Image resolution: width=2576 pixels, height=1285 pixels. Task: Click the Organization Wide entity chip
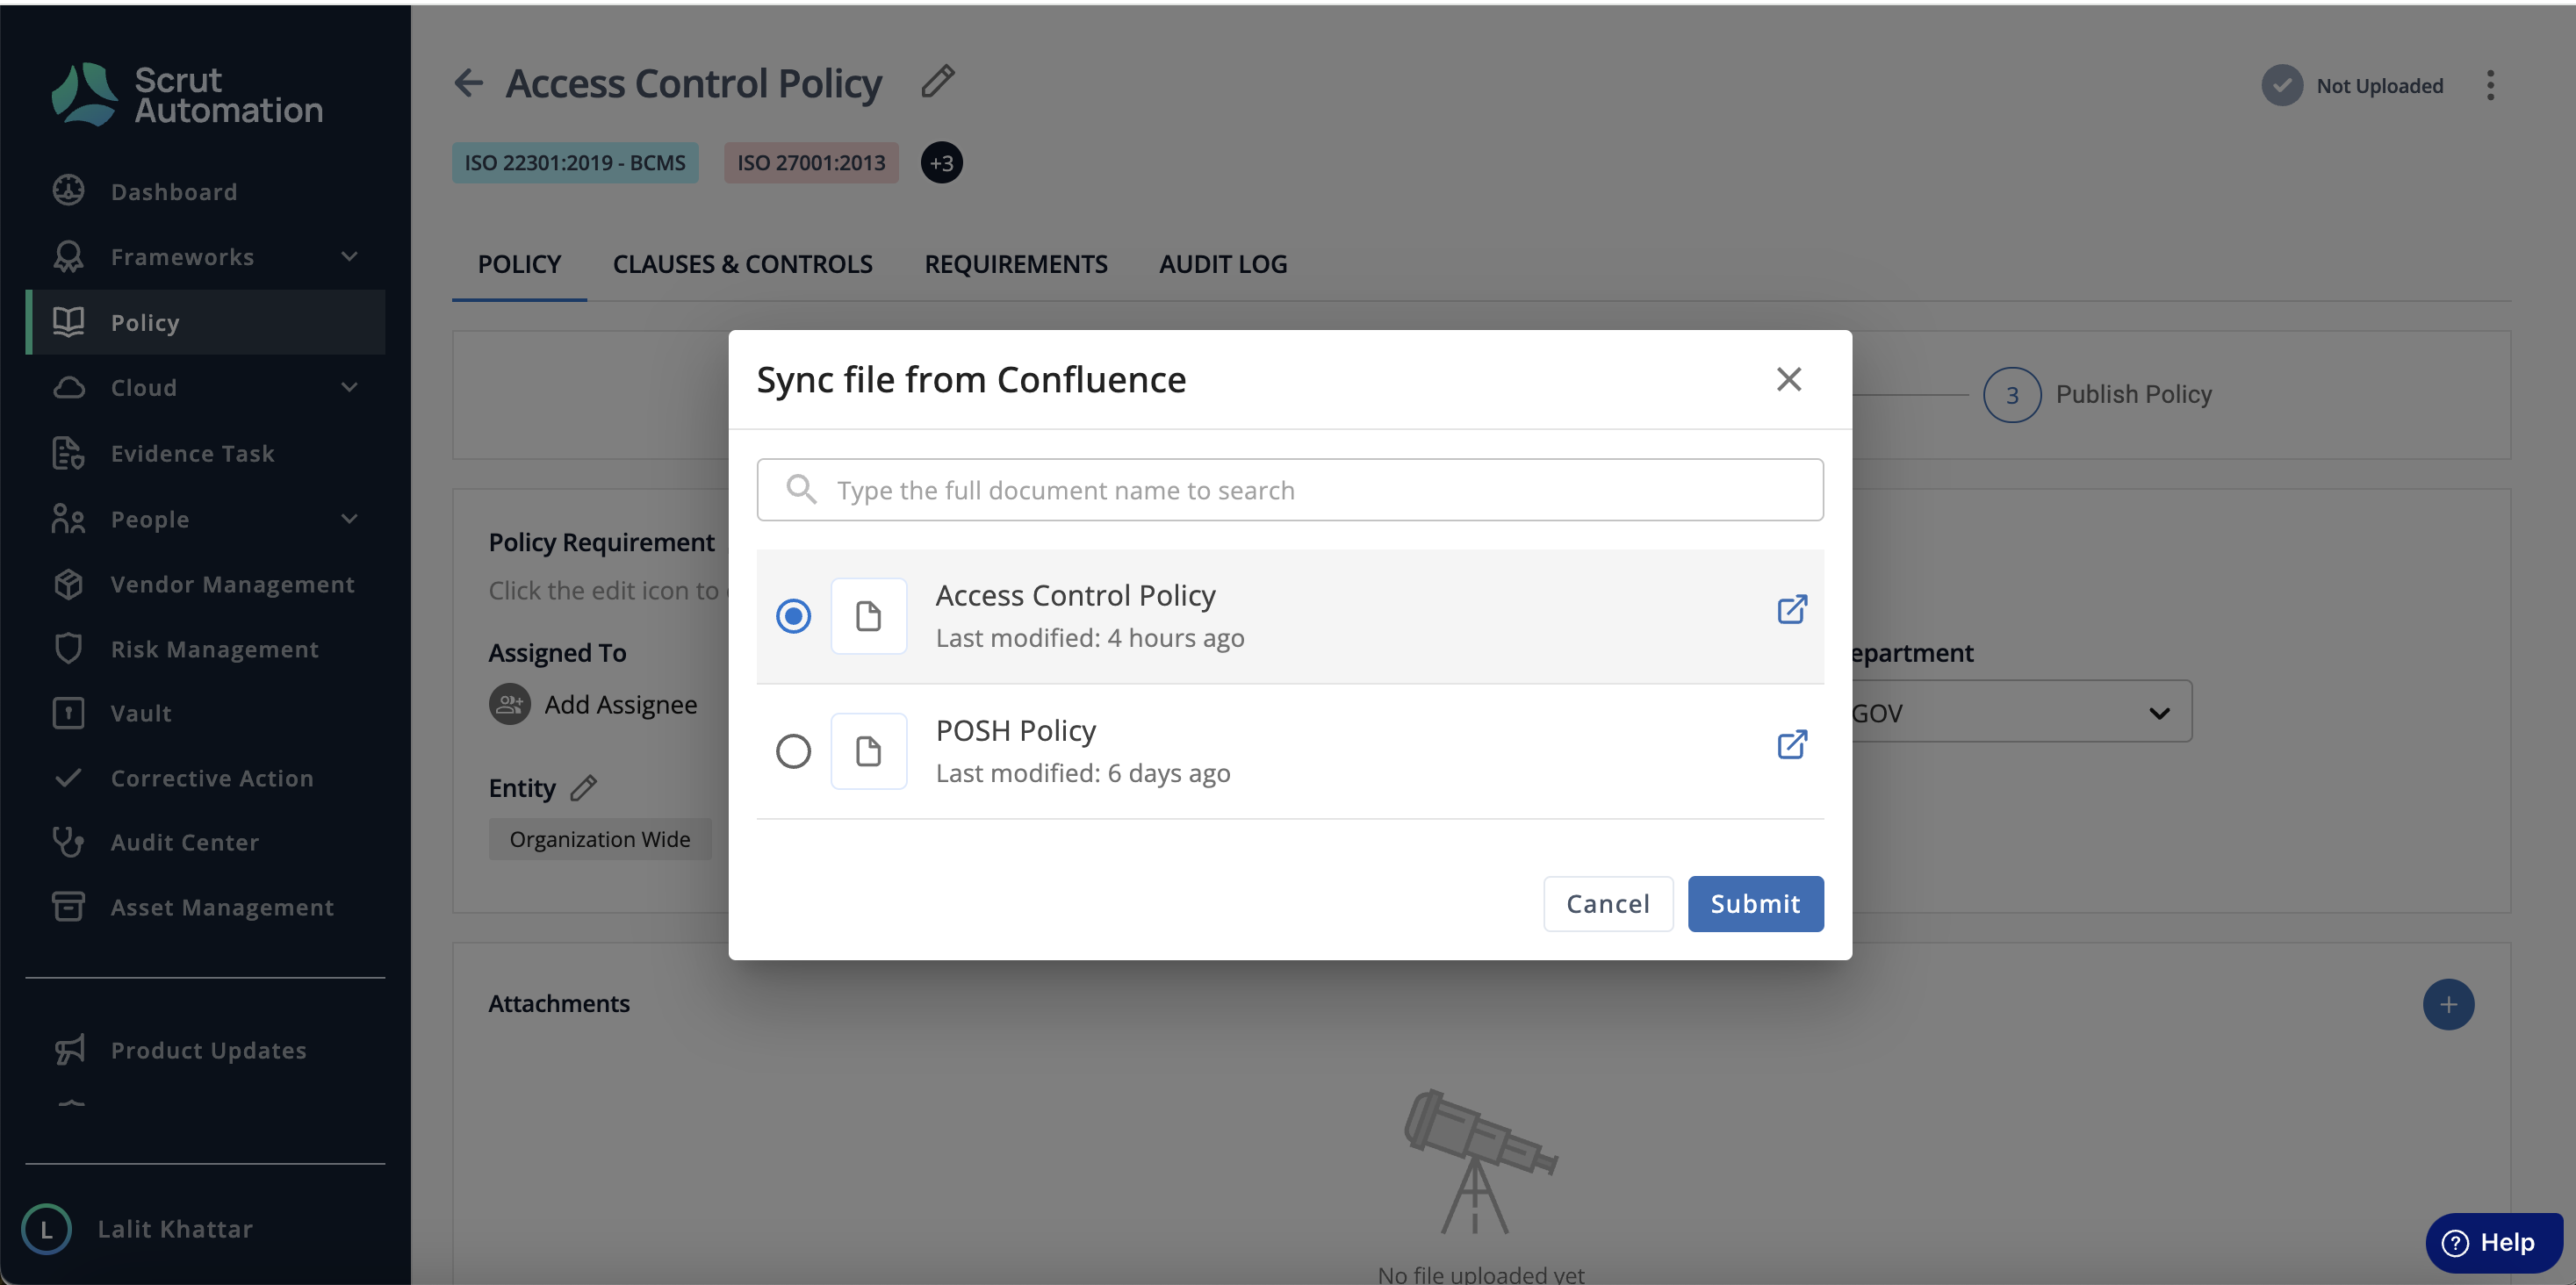(599, 839)
